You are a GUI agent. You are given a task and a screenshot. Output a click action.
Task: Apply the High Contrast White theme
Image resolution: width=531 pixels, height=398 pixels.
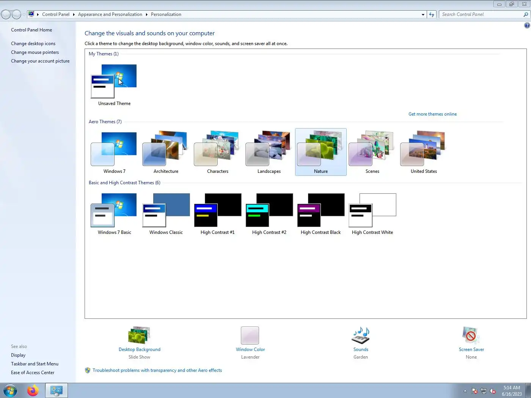pos(372,213)
